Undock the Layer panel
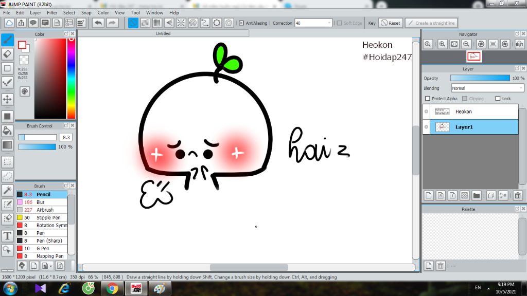Screen dimensions: 527x296 (x=517, y=68)
